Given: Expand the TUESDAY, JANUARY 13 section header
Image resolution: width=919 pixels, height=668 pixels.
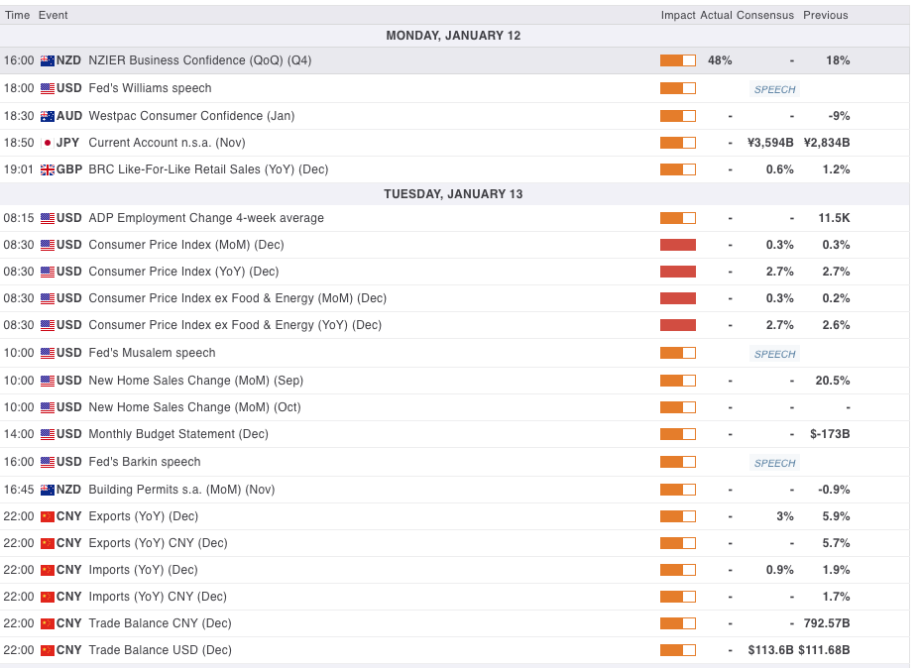Looking at the screenshot, I should pos(453,193).
